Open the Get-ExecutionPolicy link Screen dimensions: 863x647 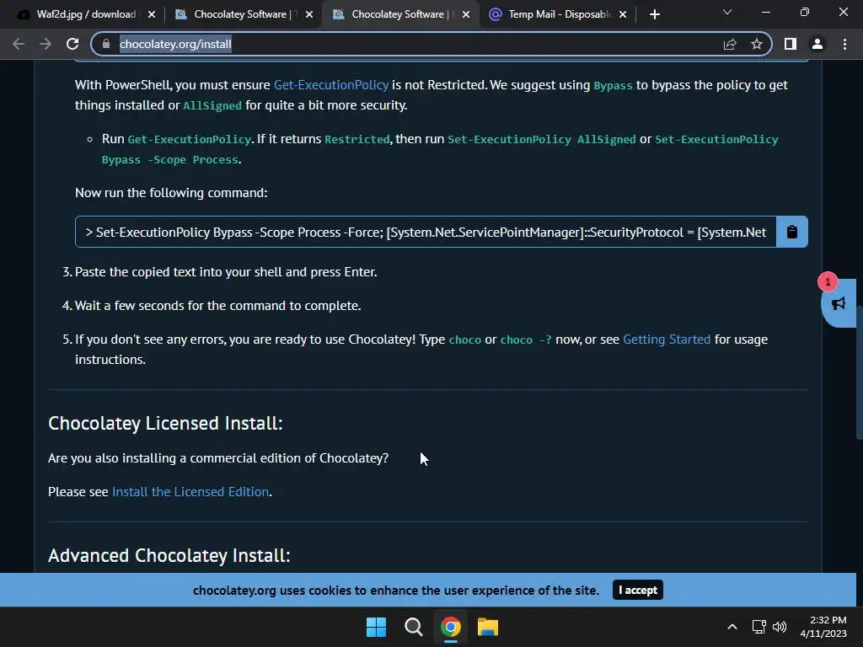tap(330, 85)
